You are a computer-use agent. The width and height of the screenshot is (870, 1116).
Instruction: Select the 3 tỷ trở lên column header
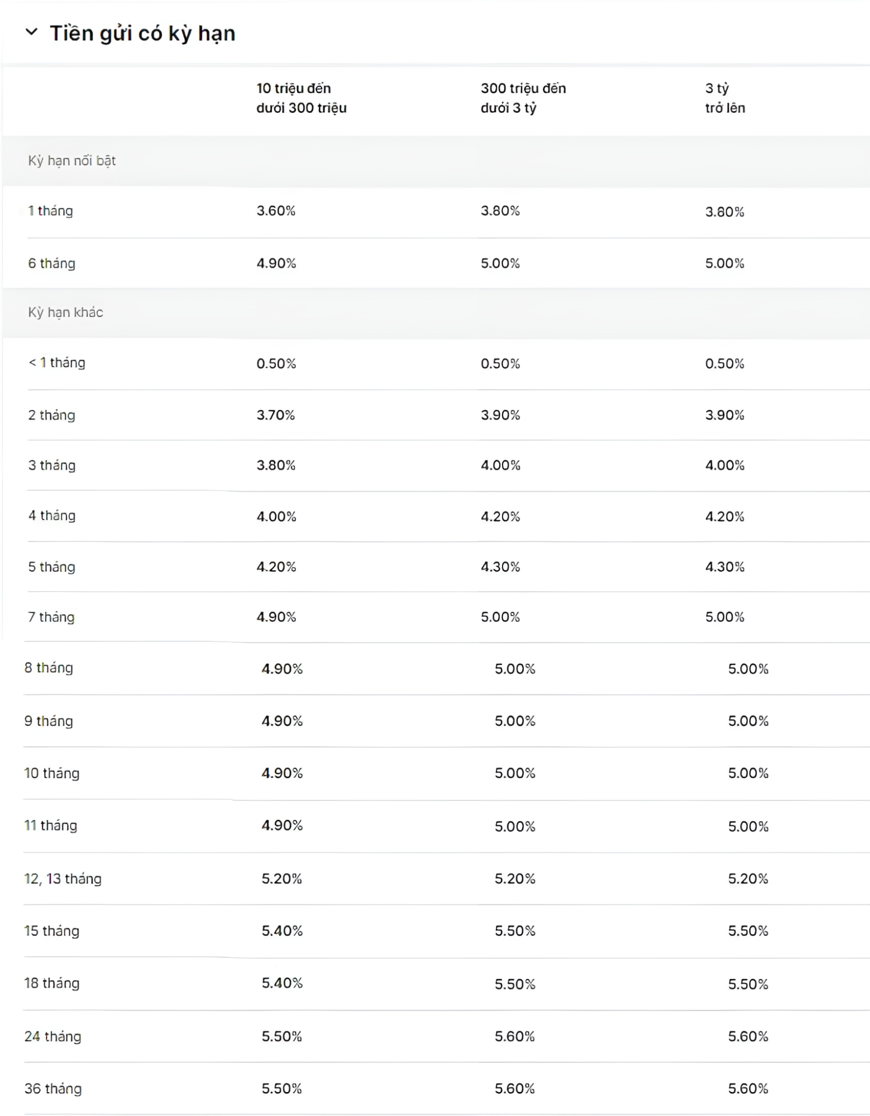point(725,98)
